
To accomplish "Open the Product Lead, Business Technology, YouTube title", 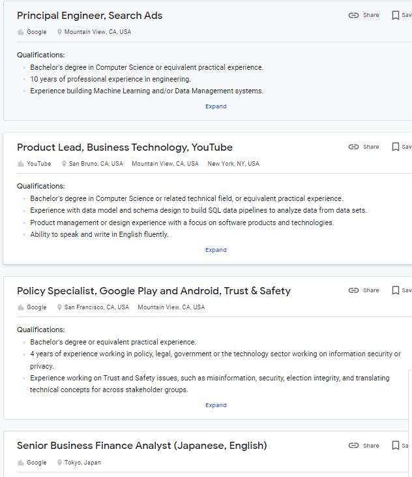I will pos(125,147).
